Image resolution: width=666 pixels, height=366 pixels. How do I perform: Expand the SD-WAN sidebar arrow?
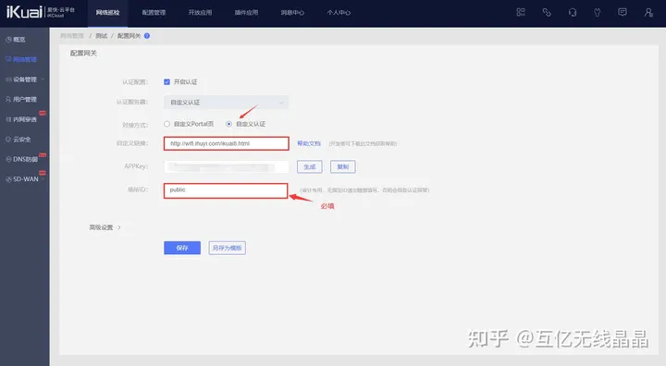43,179
